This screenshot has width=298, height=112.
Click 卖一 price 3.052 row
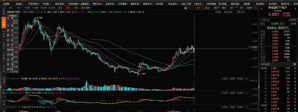tap(278, 44)
